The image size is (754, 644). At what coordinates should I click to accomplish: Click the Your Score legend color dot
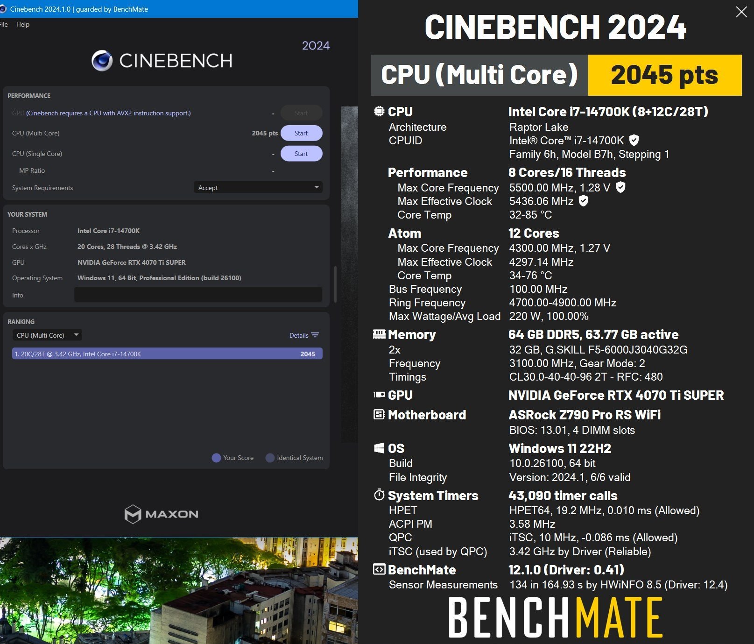point(216,458)
